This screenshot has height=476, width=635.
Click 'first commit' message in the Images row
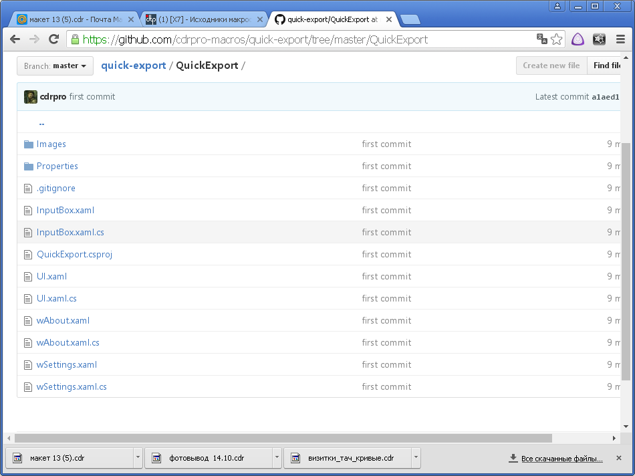click(x=386, y=144)
